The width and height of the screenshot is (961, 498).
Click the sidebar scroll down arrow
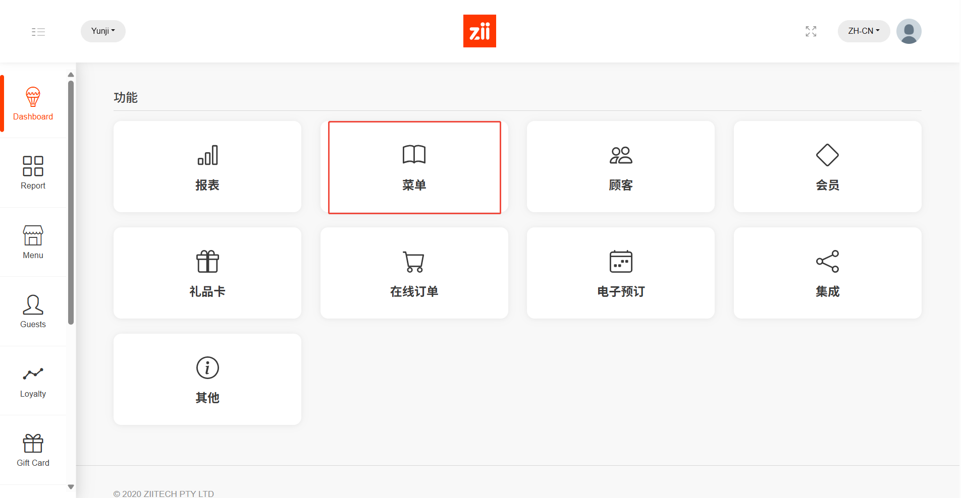tap(71, 487)
